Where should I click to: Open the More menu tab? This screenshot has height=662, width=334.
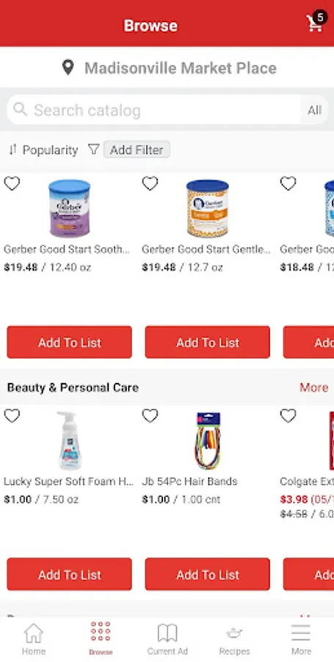pyautogui.click(x=301, y=638)
